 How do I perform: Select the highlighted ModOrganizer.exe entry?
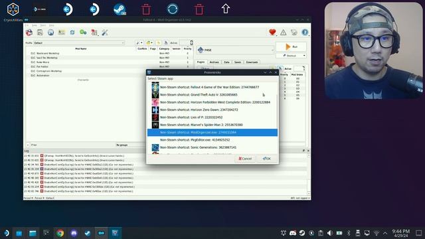pyautogui.click(x=212, y=133)
